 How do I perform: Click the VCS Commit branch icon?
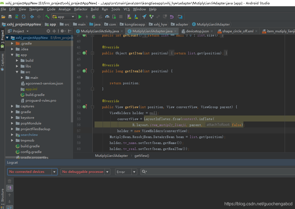151,17
